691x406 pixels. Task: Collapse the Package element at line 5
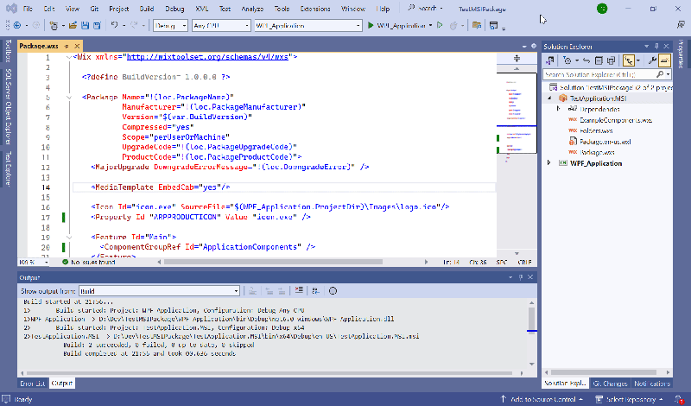click(x=69, y=97)
